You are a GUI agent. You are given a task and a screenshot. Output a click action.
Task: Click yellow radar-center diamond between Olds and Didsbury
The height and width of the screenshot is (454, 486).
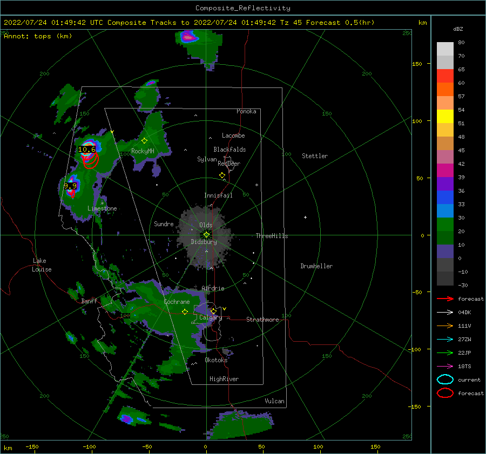point(206,235)
